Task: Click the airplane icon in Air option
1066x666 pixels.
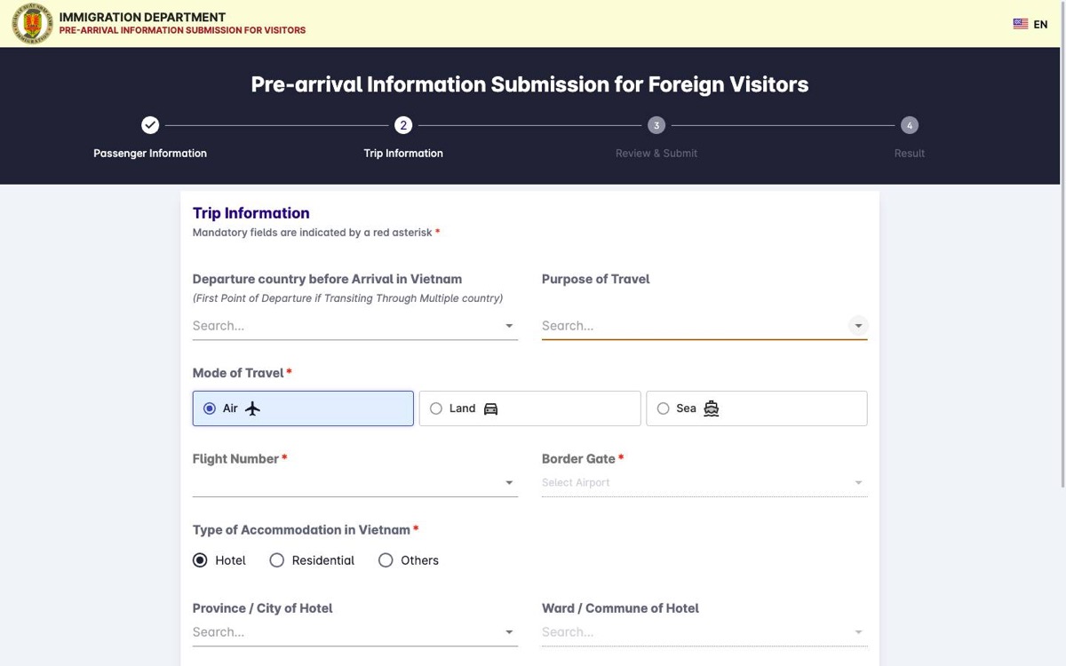Action: [252, 408]
